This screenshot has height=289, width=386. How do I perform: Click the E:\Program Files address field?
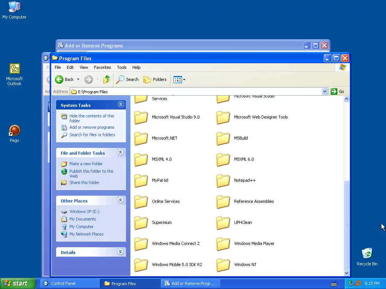pos(196,92)
